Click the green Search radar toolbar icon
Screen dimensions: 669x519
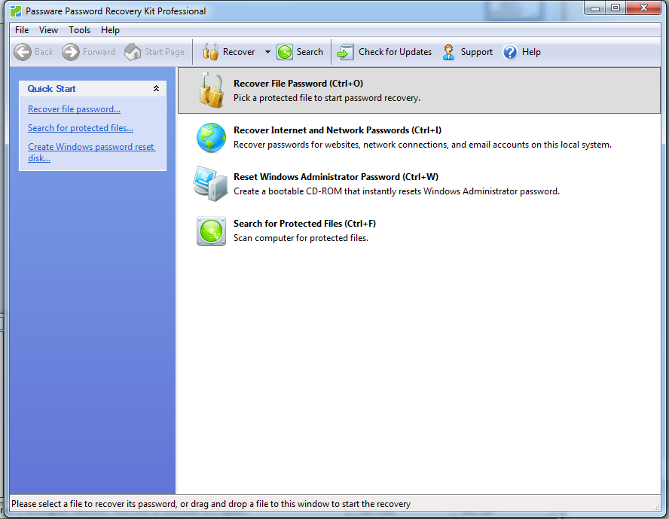pyautogui.click(x=285, y=52)
